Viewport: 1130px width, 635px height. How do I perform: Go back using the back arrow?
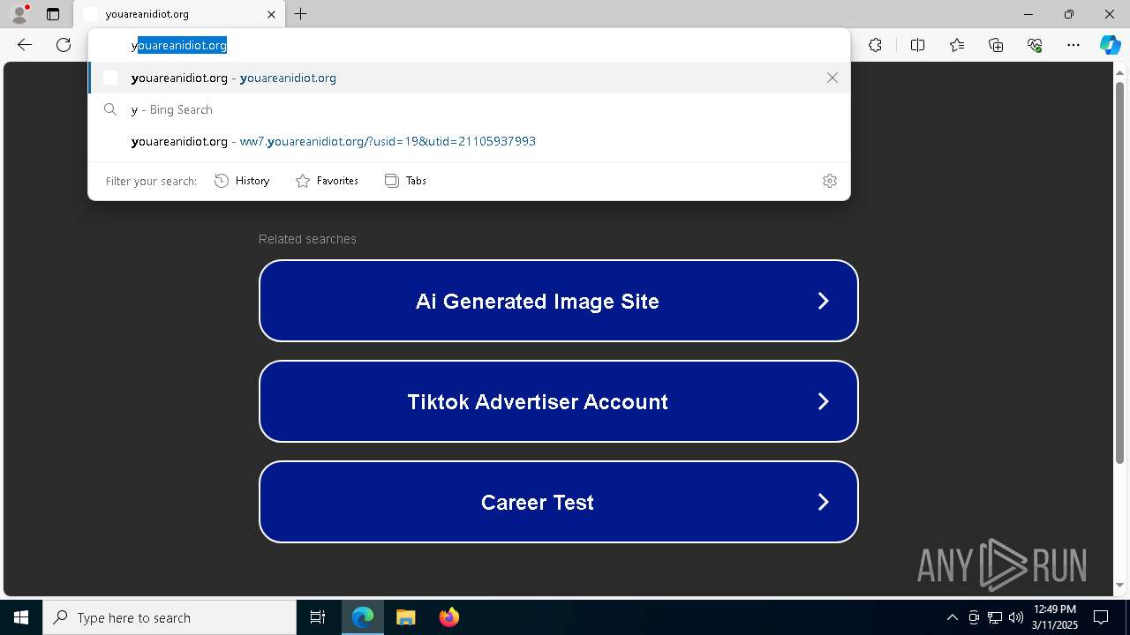(25, 45)
